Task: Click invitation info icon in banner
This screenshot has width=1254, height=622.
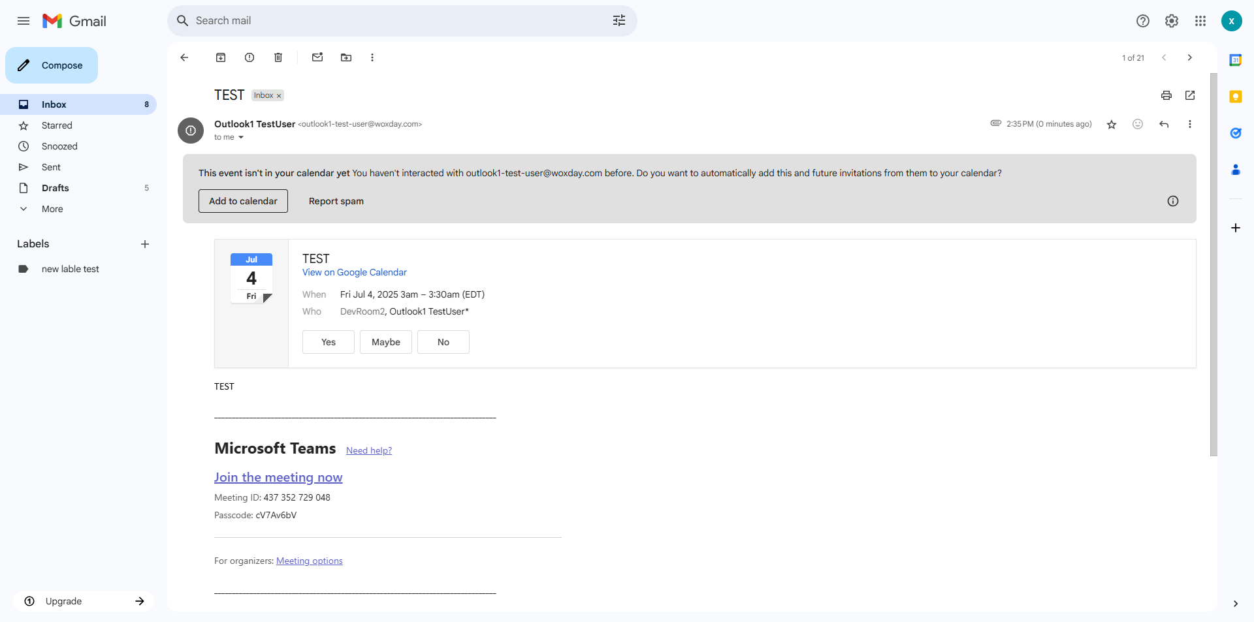Action: [x=1173, y=201]
